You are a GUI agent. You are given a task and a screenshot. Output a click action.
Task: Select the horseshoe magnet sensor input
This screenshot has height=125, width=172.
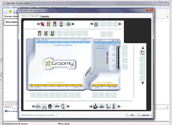pos(50,106)
